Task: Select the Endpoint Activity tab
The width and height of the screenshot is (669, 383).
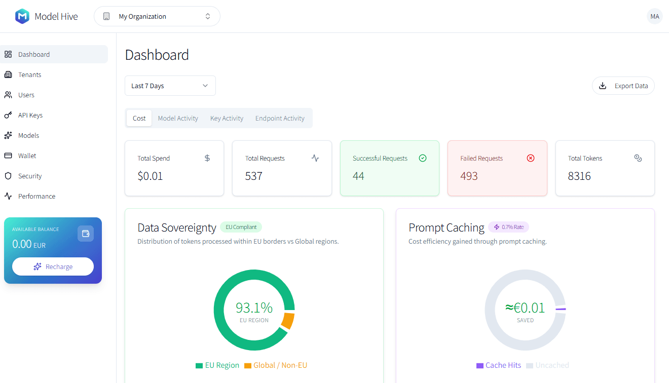Action: [280, 118]
